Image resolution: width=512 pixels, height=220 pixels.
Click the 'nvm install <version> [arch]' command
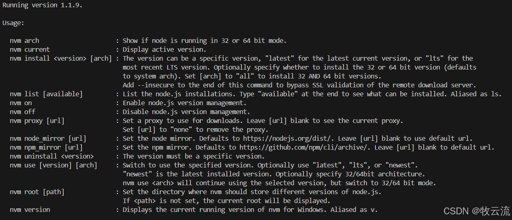(61, 58)
